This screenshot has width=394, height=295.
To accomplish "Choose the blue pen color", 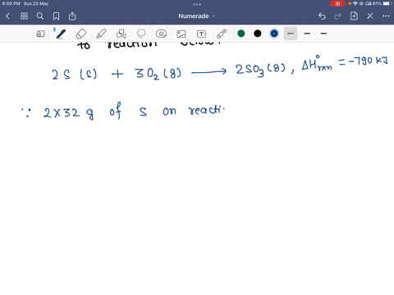I will pyautogui.click(x=274, y=34).
